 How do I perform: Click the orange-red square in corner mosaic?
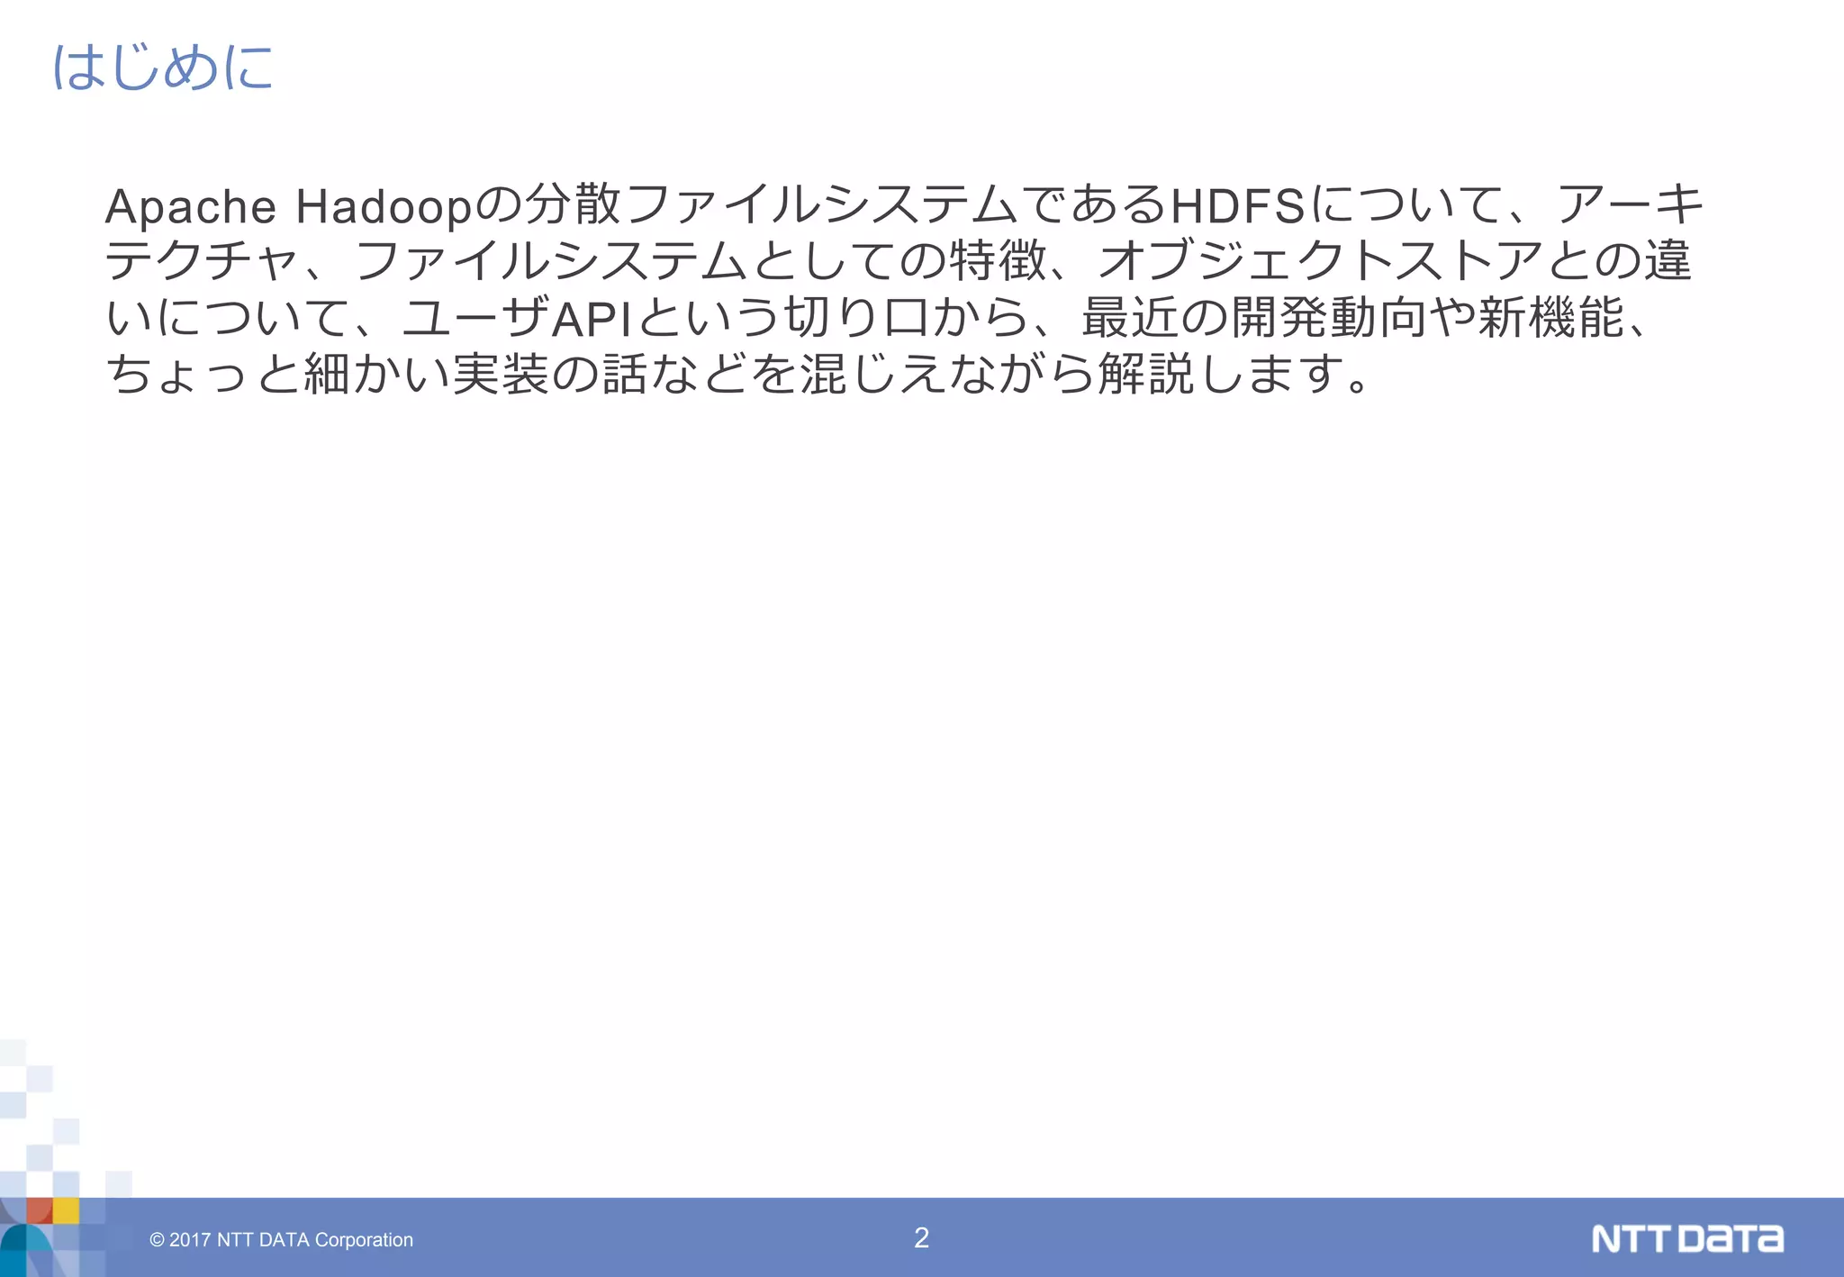[39, 1210]
